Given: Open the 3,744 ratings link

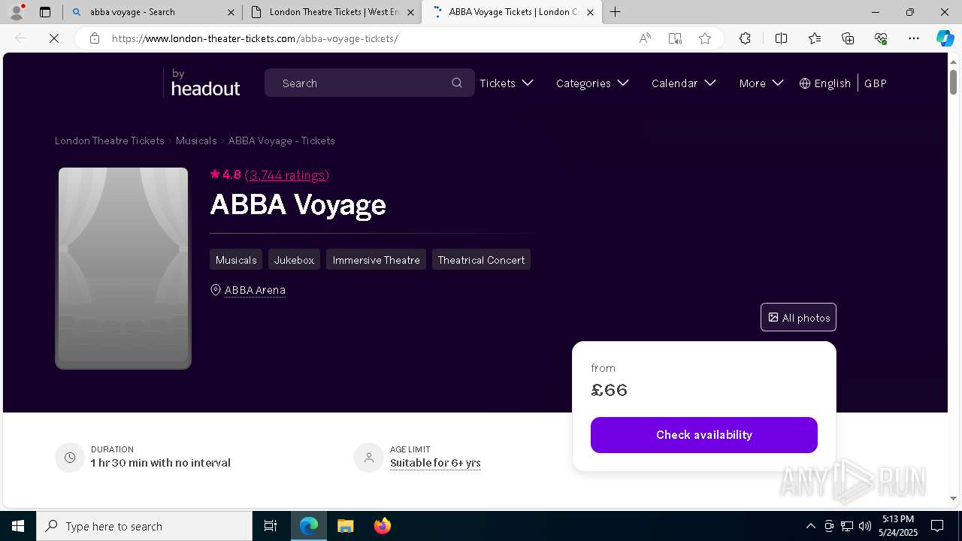Looking at the screenshot, I should (287, 175).
